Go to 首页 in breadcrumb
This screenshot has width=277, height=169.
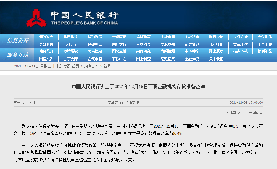click(75, 66)
